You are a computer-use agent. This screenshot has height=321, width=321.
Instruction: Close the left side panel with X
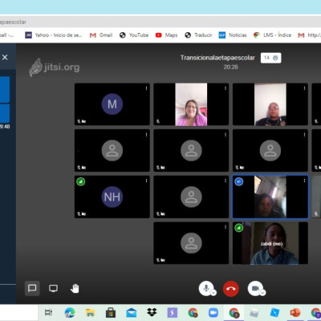pos(5,57)
